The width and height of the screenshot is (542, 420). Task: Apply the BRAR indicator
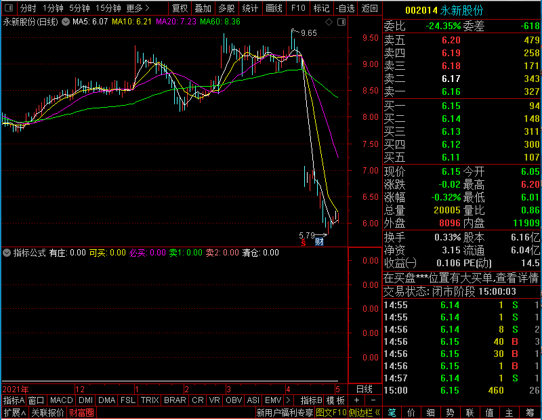175,400
